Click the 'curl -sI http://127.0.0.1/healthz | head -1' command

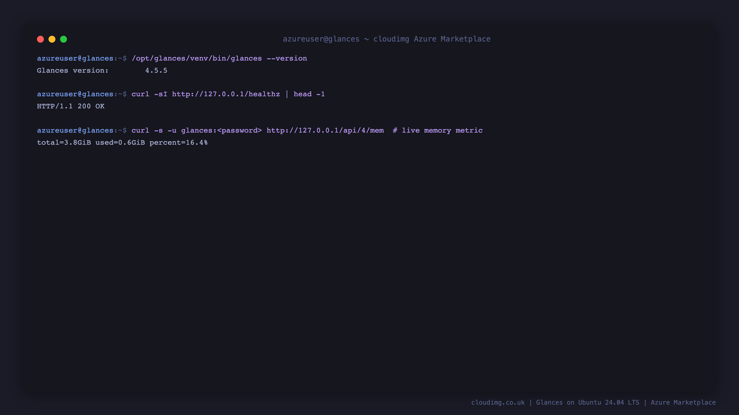[x=228, y=94]
